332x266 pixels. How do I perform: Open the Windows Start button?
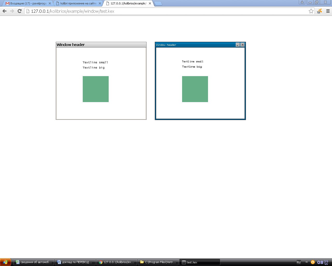5,262
